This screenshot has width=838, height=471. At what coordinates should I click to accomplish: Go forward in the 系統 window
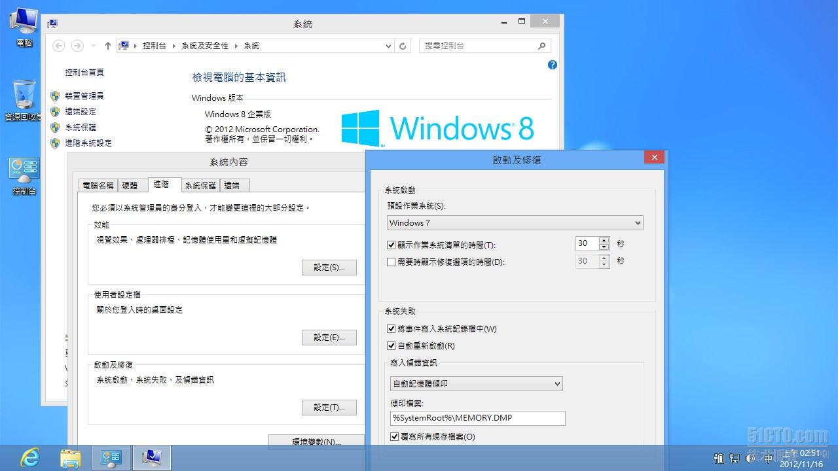point(77,46)
